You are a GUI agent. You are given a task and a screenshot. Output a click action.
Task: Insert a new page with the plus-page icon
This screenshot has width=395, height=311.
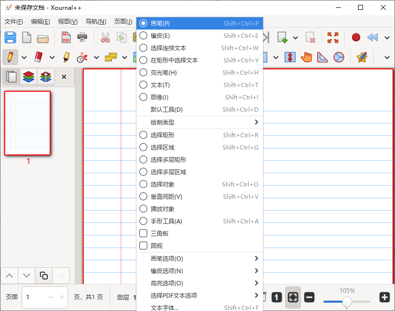coord(282,37)
